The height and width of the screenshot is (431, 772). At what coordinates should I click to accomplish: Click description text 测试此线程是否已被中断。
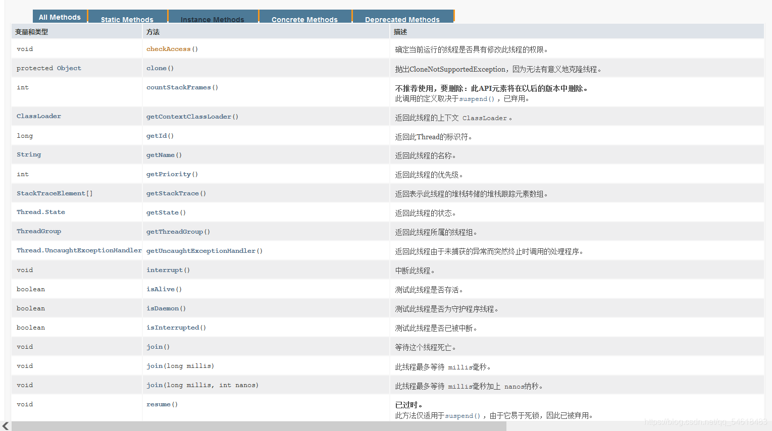coord(436,328)
